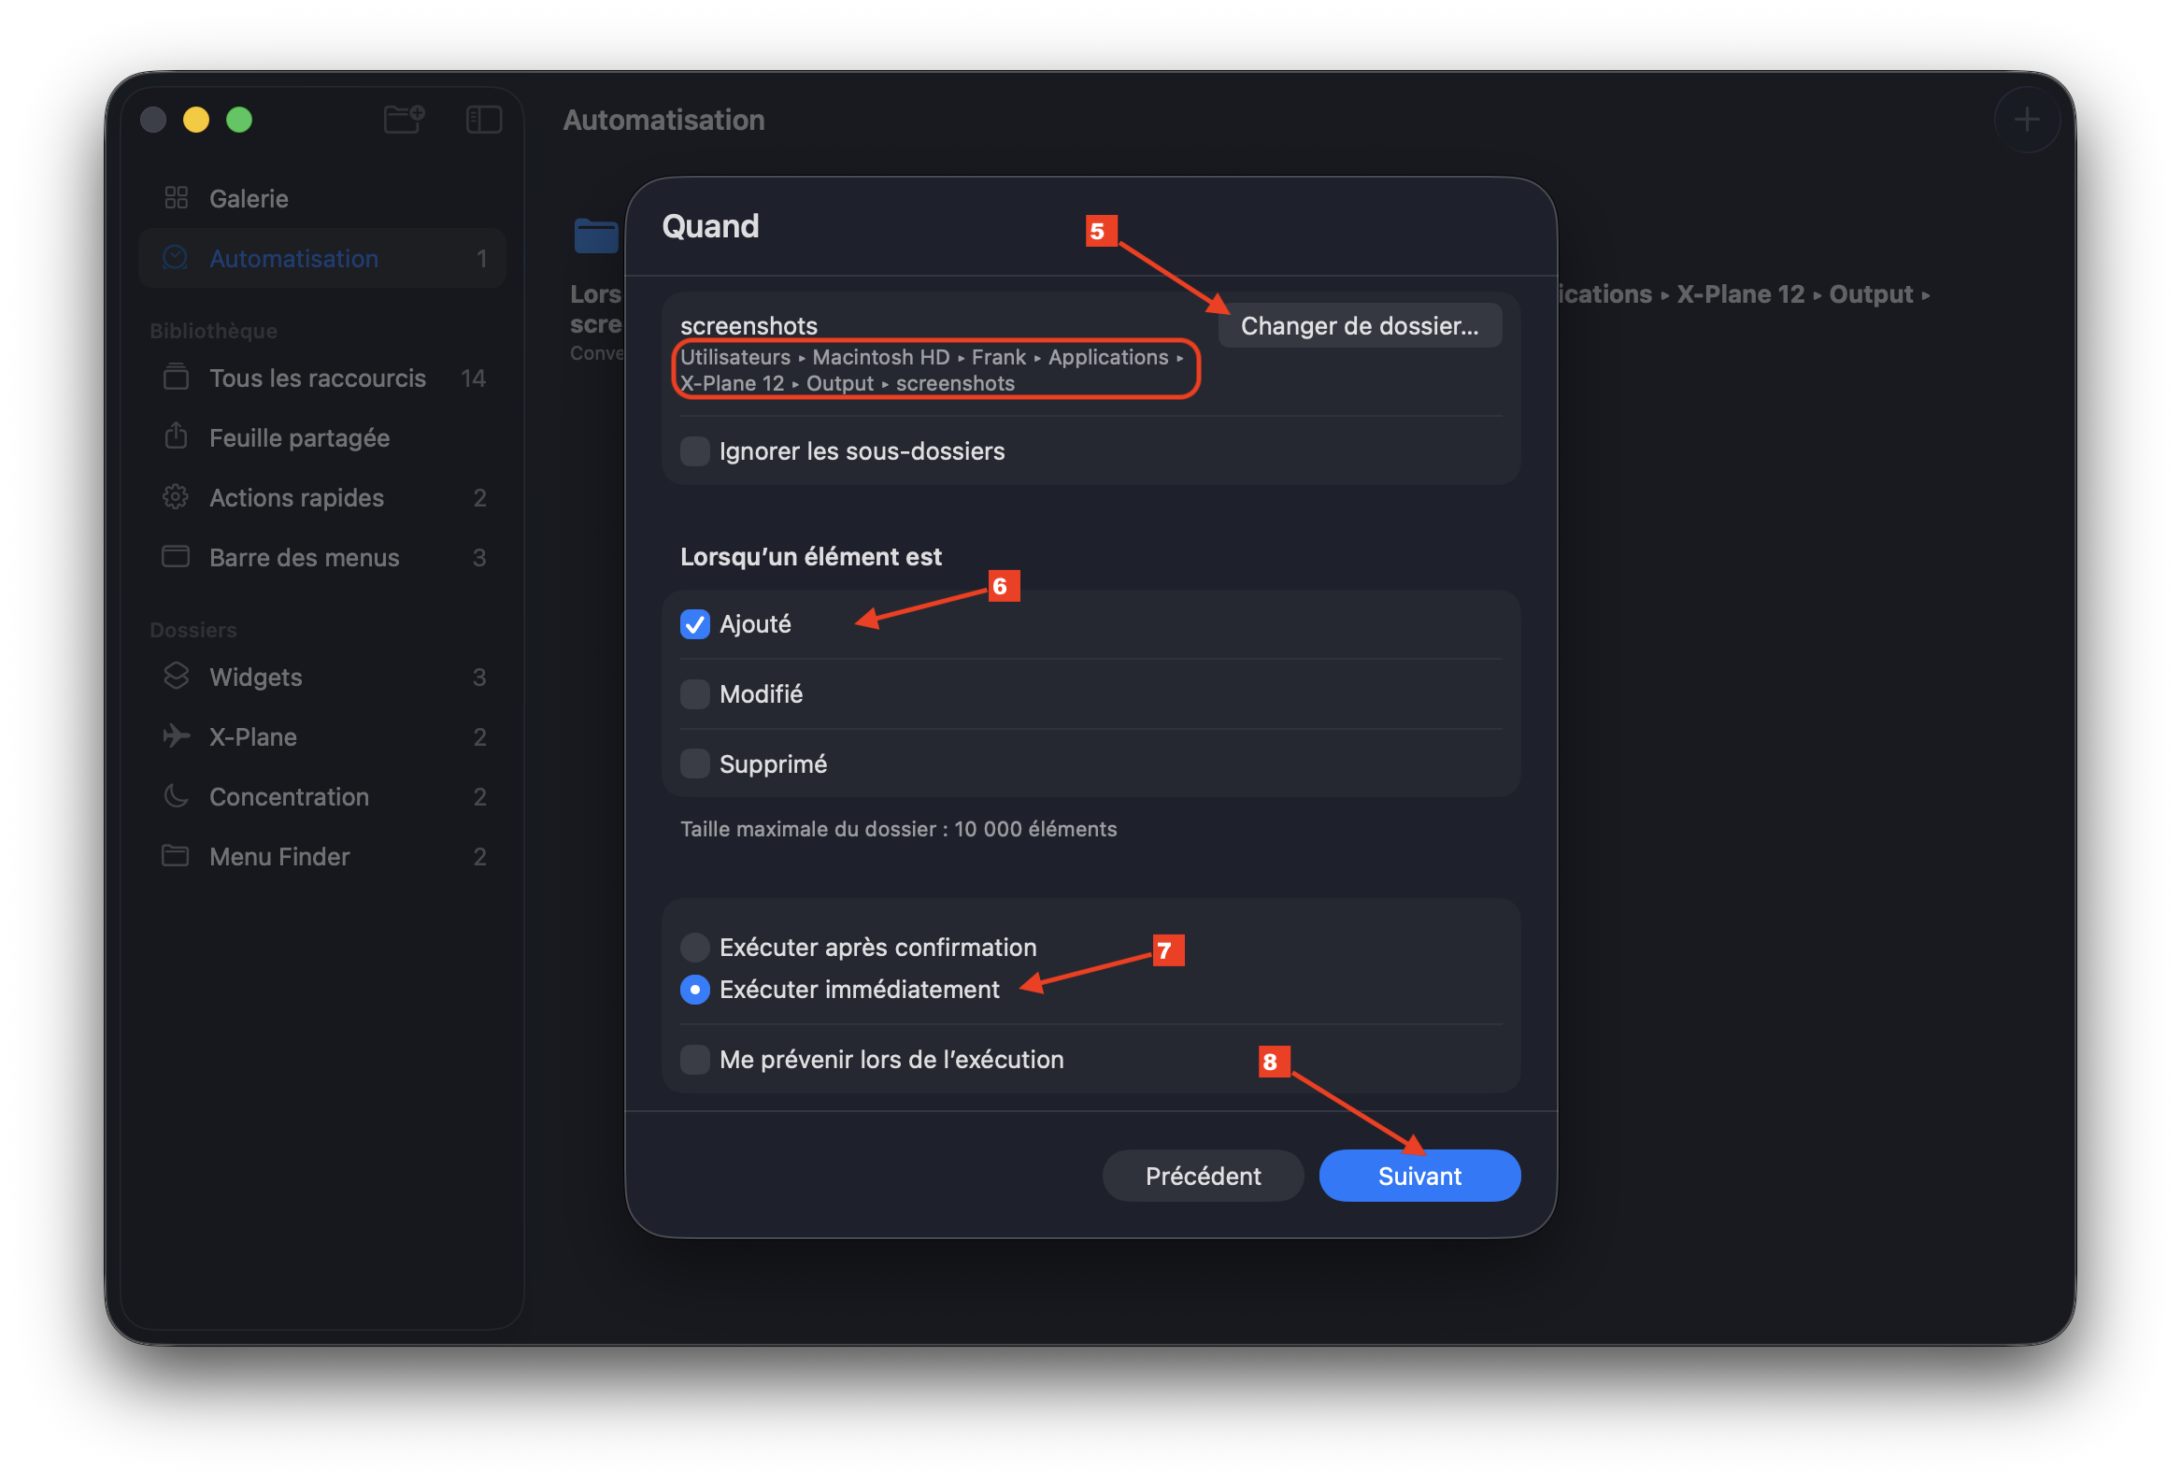Image resolution: width=2181 pixels, height=1484 pixels.
Task: Enable Ignorer les sous-dossiers checkbox
Action: [694, 450]
